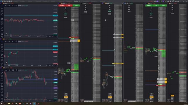Click the purple V logo in the title bar right
Image resolution: width=188 pixels, height=105 pixels.
163,1
